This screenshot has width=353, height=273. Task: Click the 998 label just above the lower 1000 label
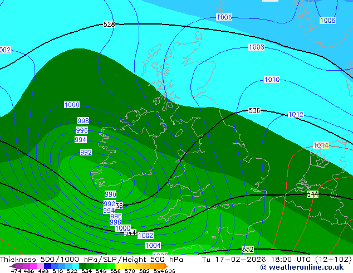coord(115,222)
